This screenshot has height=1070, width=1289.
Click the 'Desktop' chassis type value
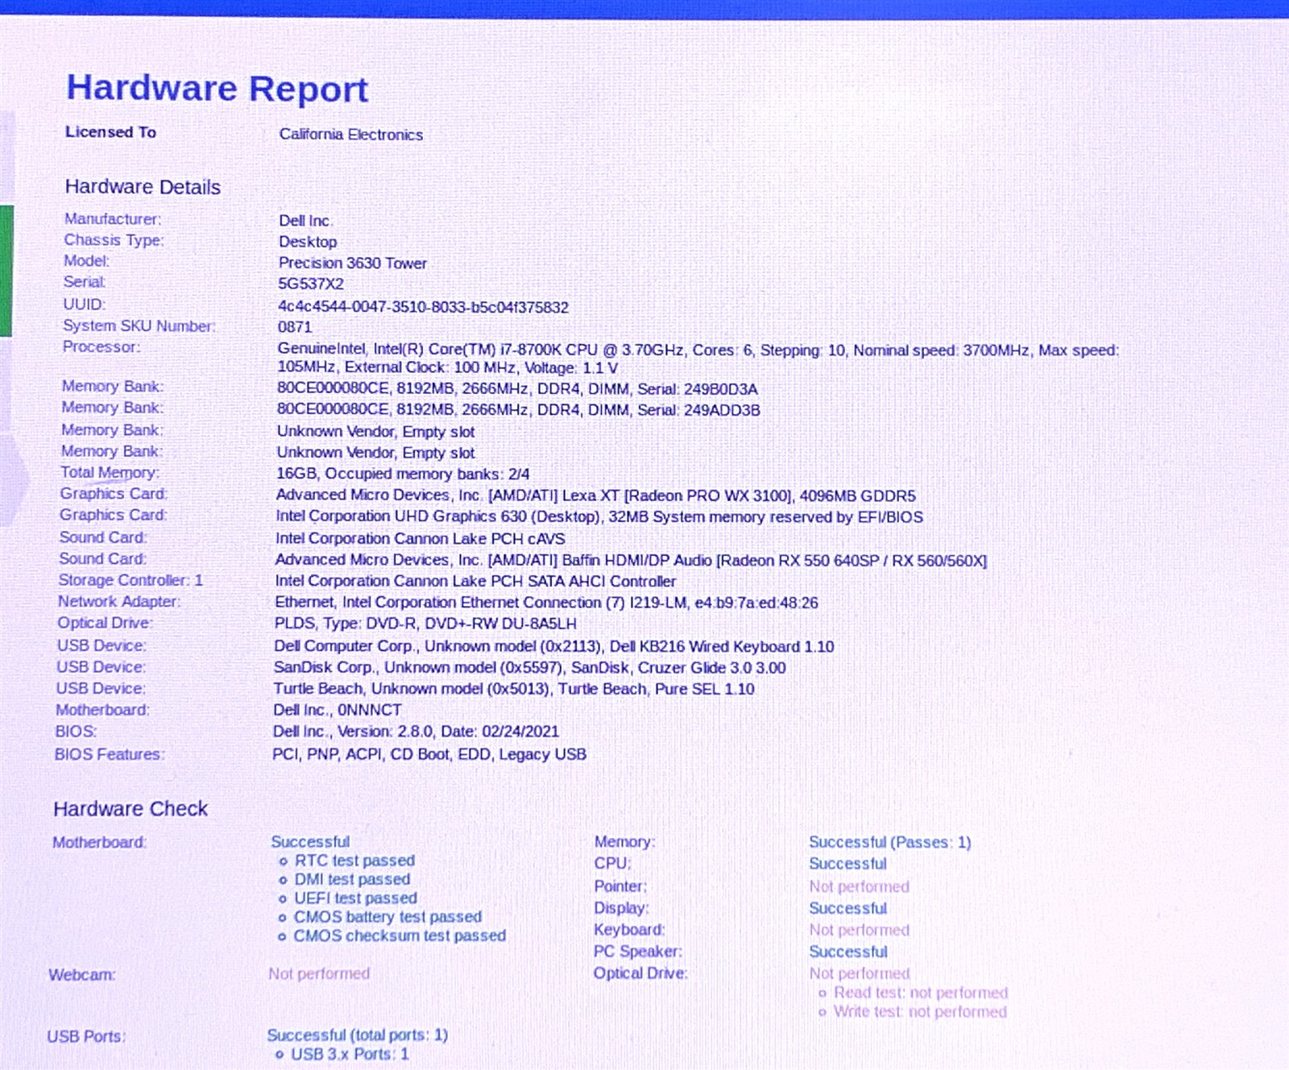click(x=308, y=242)
